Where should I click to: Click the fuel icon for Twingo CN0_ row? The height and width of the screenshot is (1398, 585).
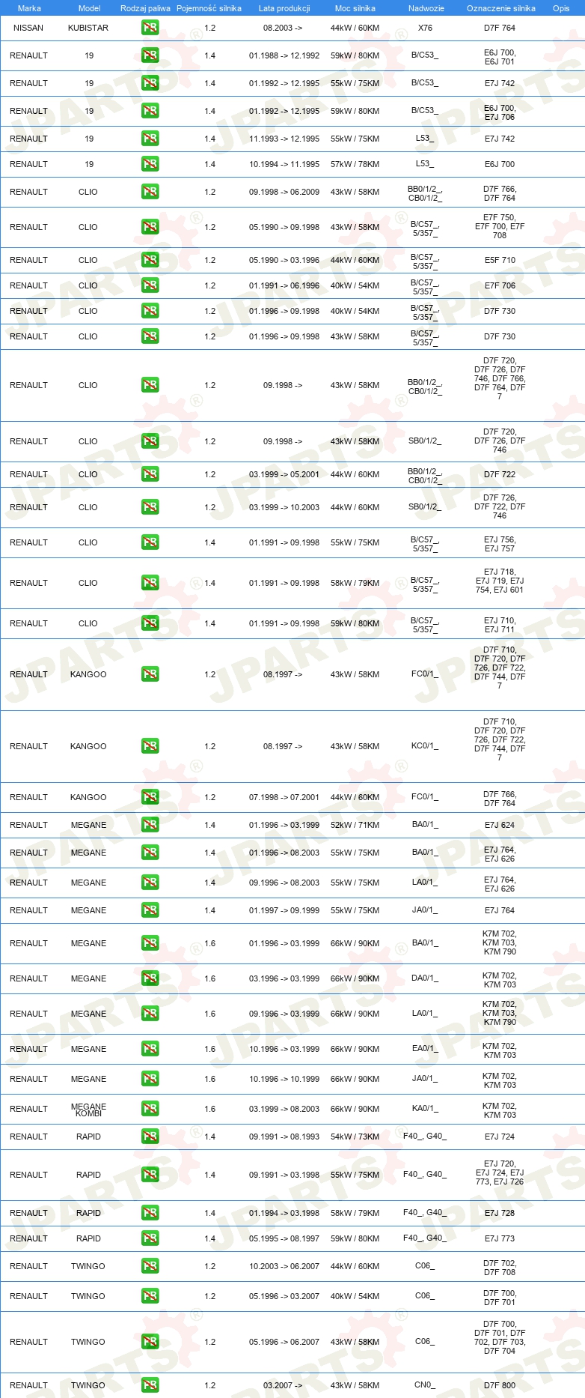coord(150,1385)
